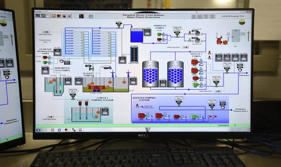
Task: Click the red round taskbar icon
Action: [66, 129]
